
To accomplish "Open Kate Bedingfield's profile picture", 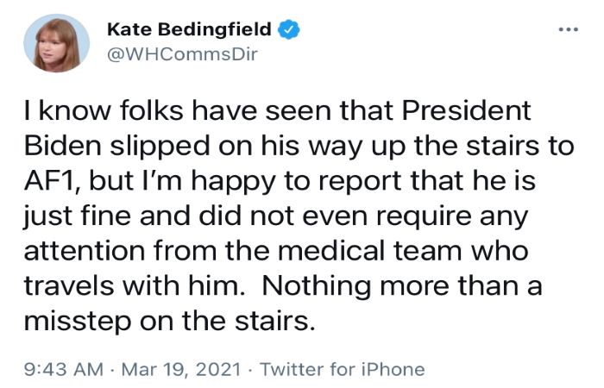I will pyautogui.click(x=57, y=43).
